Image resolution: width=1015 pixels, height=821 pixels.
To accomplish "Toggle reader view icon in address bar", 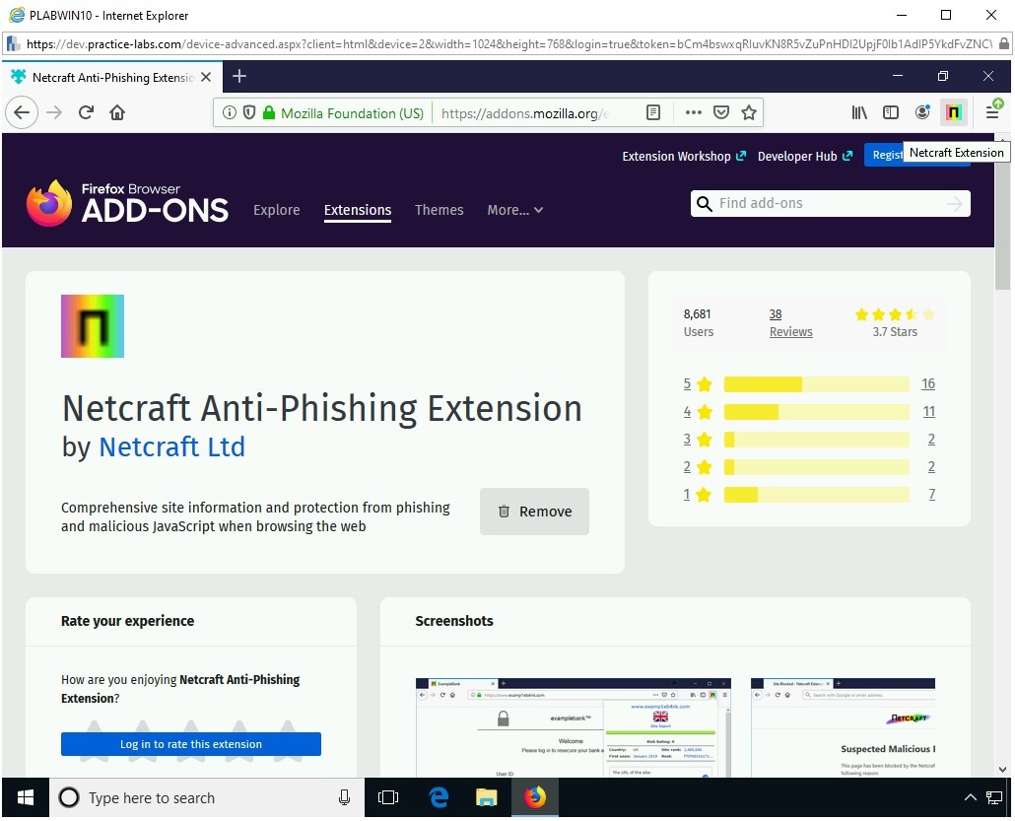I will 653,112.
